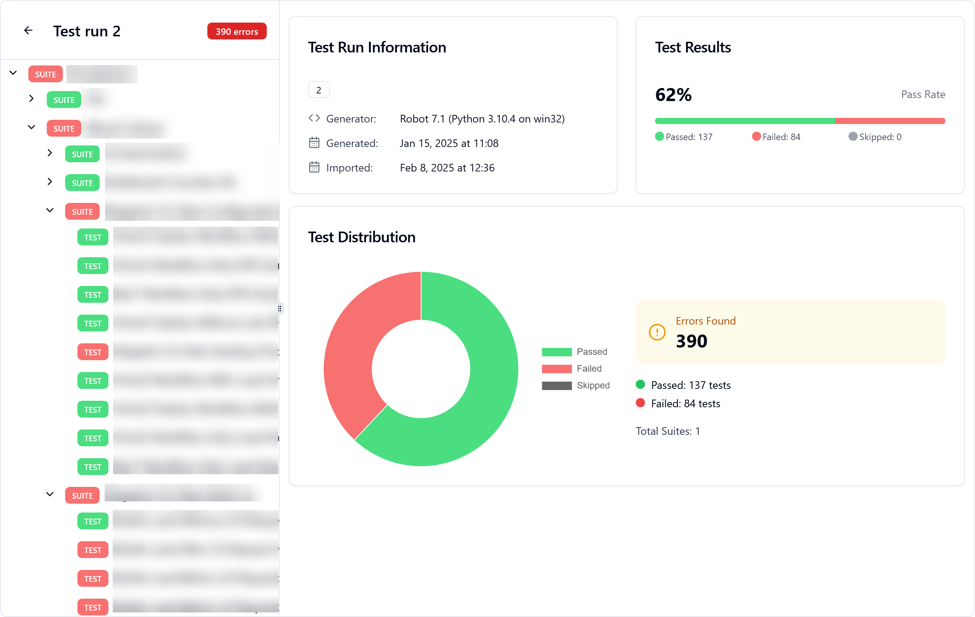Select the first green TEST item
Viewport: 975px width, 617px height.
pyautogui.click(x=93, y=238)
